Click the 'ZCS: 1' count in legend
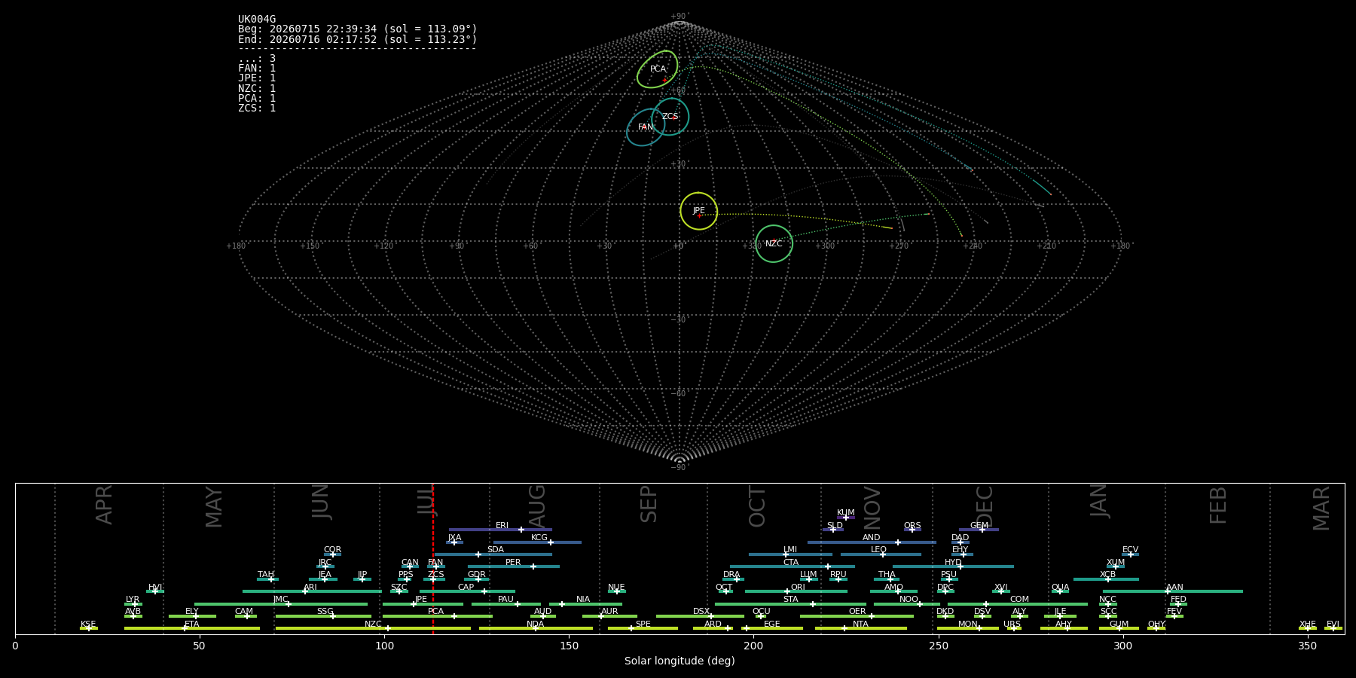 point(257,108)
